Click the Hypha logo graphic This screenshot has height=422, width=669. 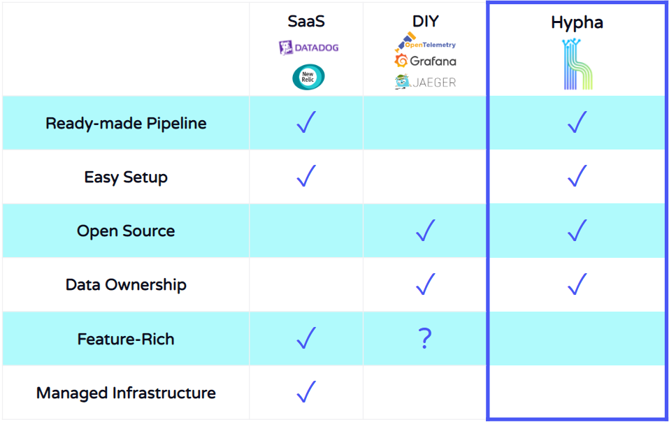577,64
